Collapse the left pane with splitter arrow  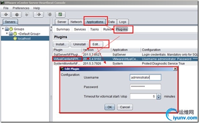[51, 27]
